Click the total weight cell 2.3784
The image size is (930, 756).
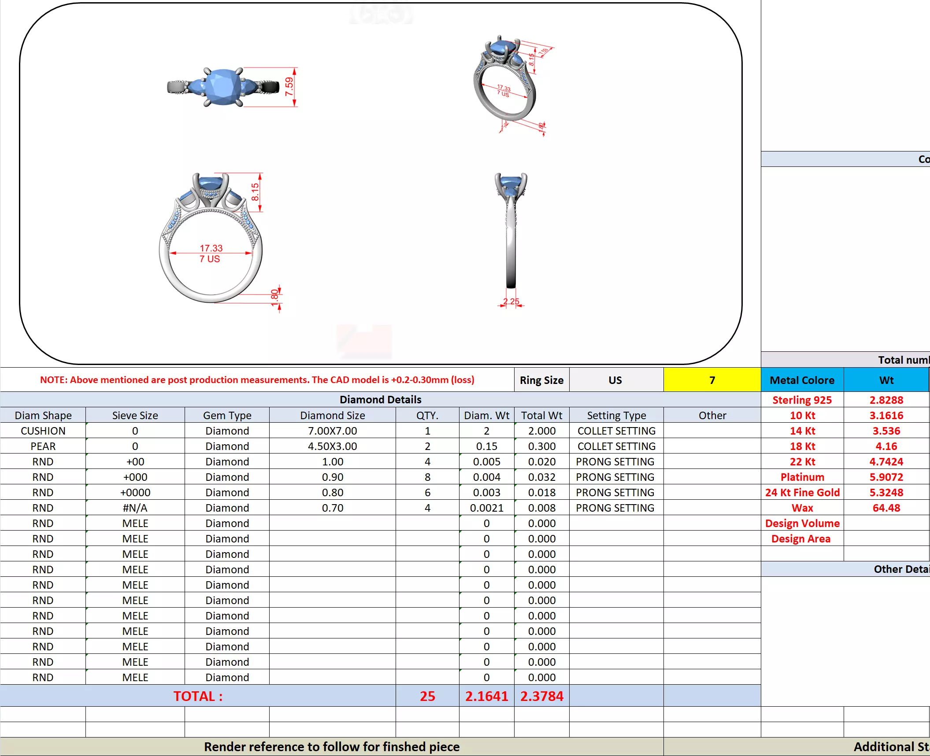541,696
